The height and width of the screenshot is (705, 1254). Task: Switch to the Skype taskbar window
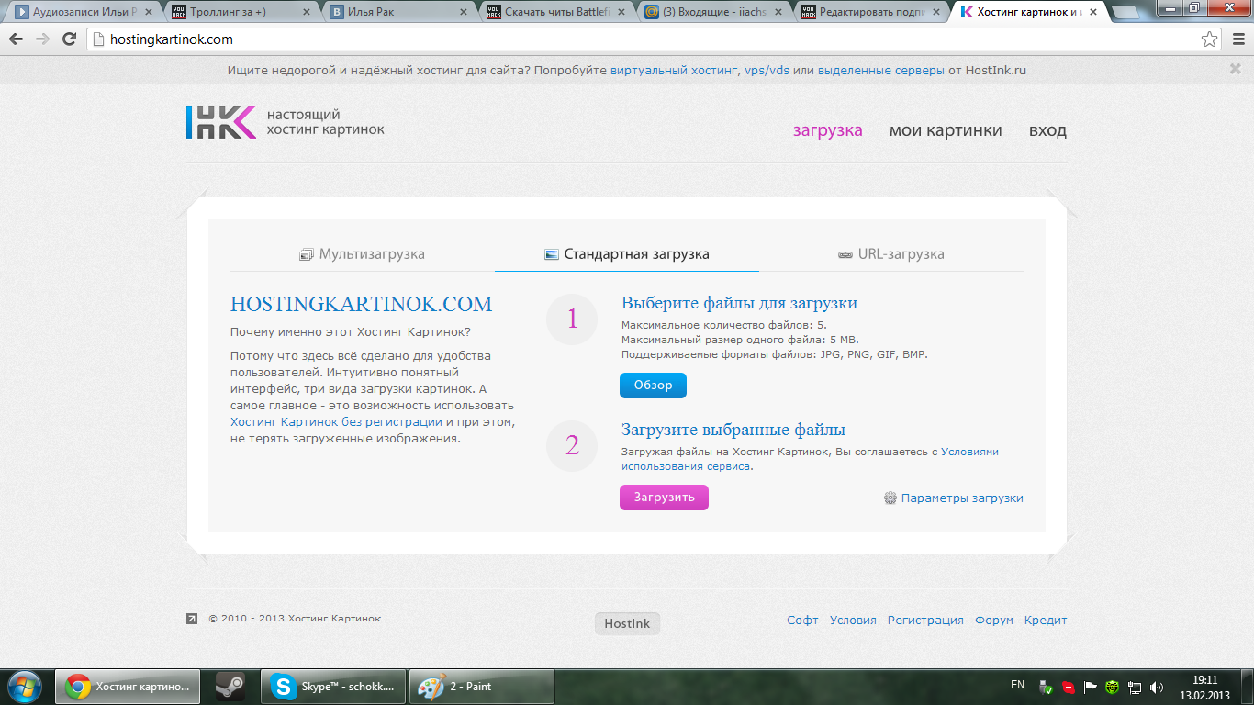click(x=334, y=686)
